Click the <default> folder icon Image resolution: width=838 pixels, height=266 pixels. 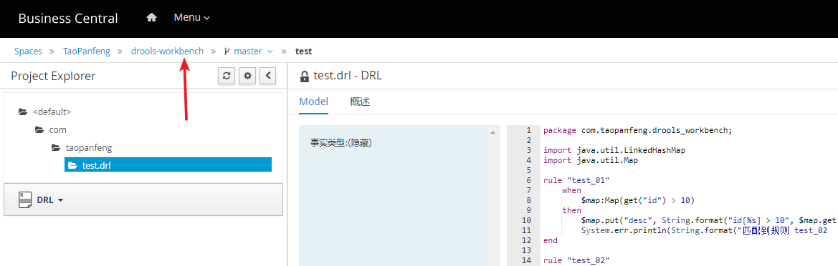(x=23, y=112)
